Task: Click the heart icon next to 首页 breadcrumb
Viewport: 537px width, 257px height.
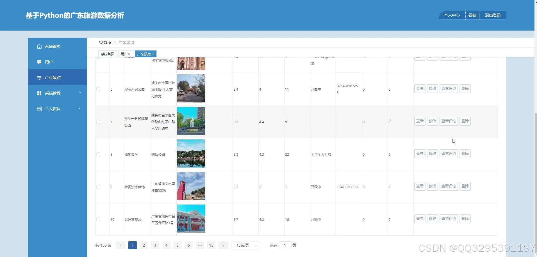Action: pos(101,43)
